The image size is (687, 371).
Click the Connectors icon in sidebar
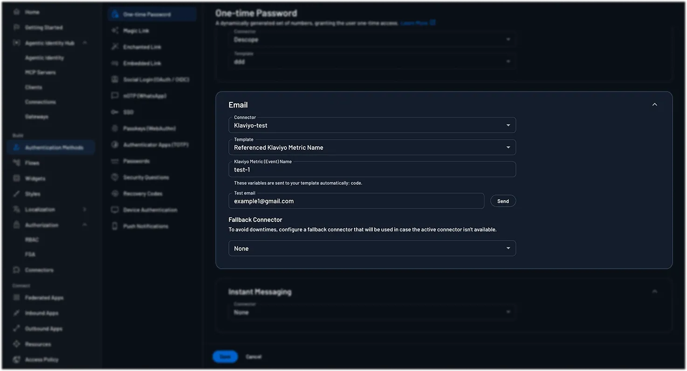pyautogui.click(x=17, y=270)
